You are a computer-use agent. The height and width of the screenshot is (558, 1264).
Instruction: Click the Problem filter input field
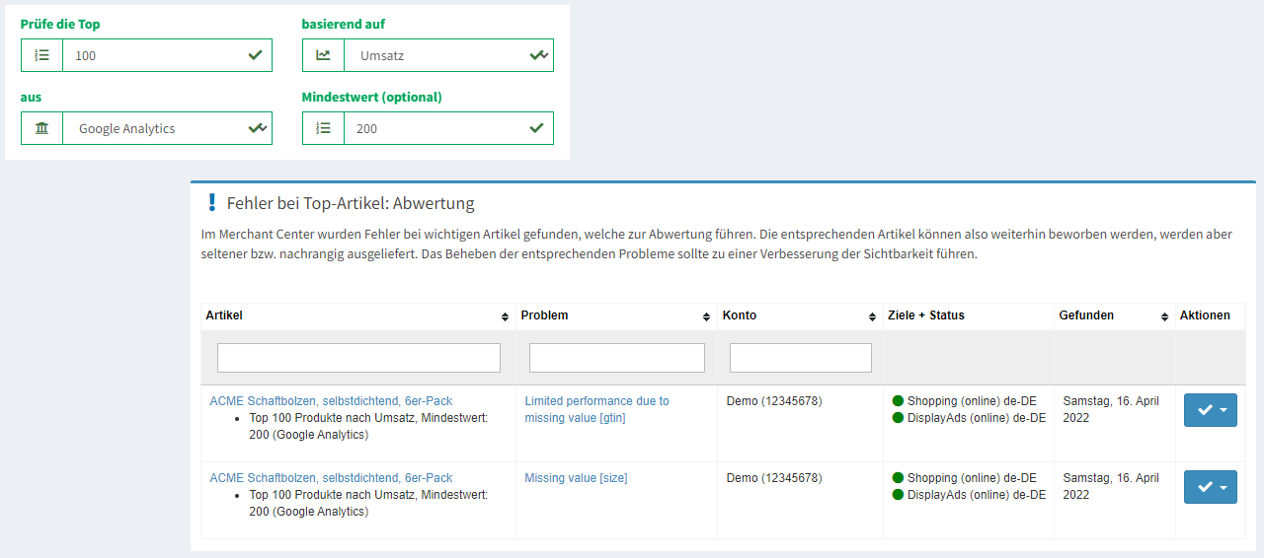(616, 358)
